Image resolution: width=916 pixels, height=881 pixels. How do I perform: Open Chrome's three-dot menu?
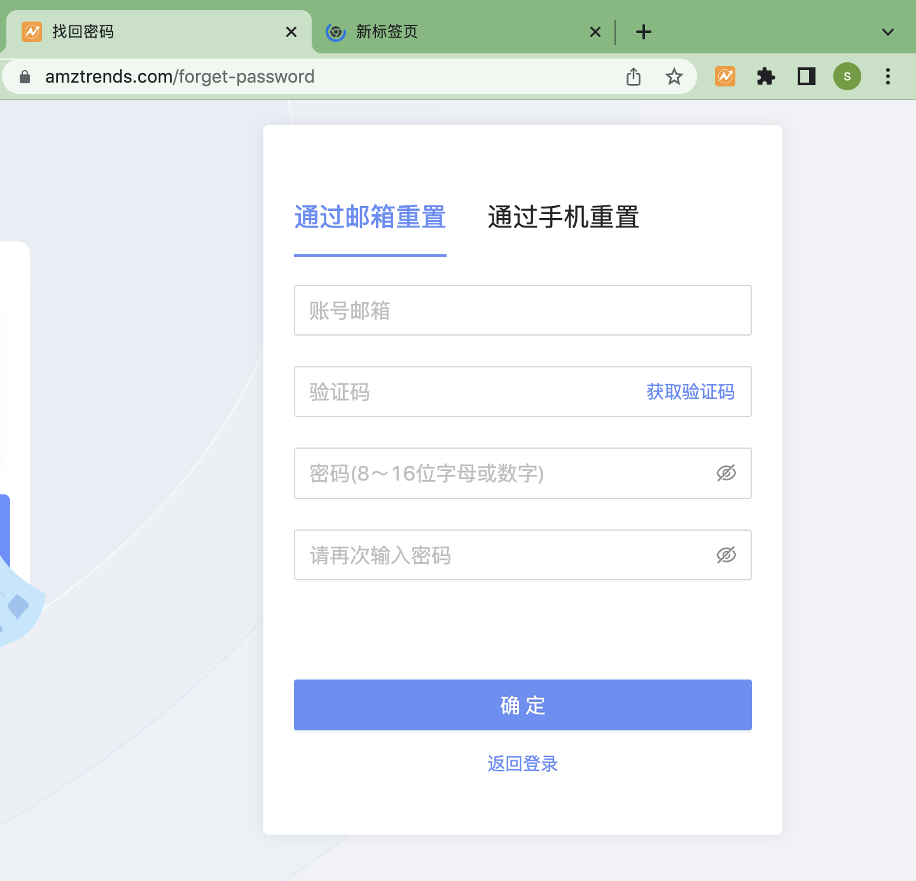pyautogui.click(x=888, y=77)
